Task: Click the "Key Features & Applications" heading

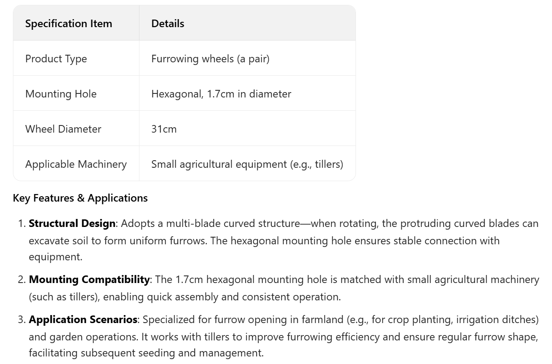Action: [x=80, y=198]
